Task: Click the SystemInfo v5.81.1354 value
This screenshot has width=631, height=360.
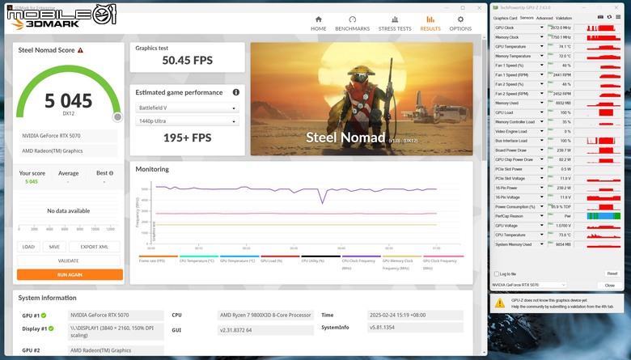Action: [x=415, y=328]
